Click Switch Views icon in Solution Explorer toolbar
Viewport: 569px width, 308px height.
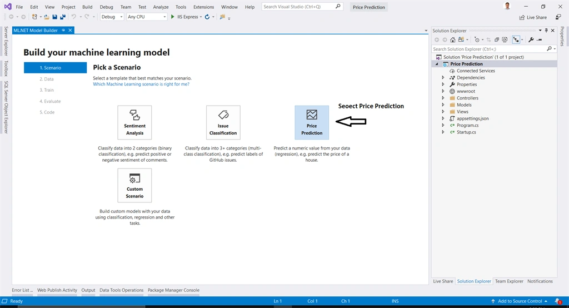click(x=461, y=39)
